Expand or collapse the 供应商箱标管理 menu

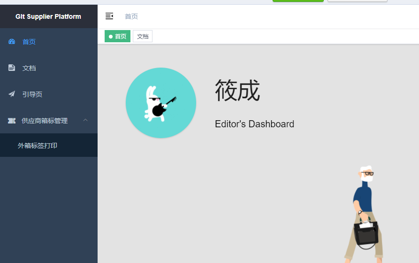tap(45, 121)
